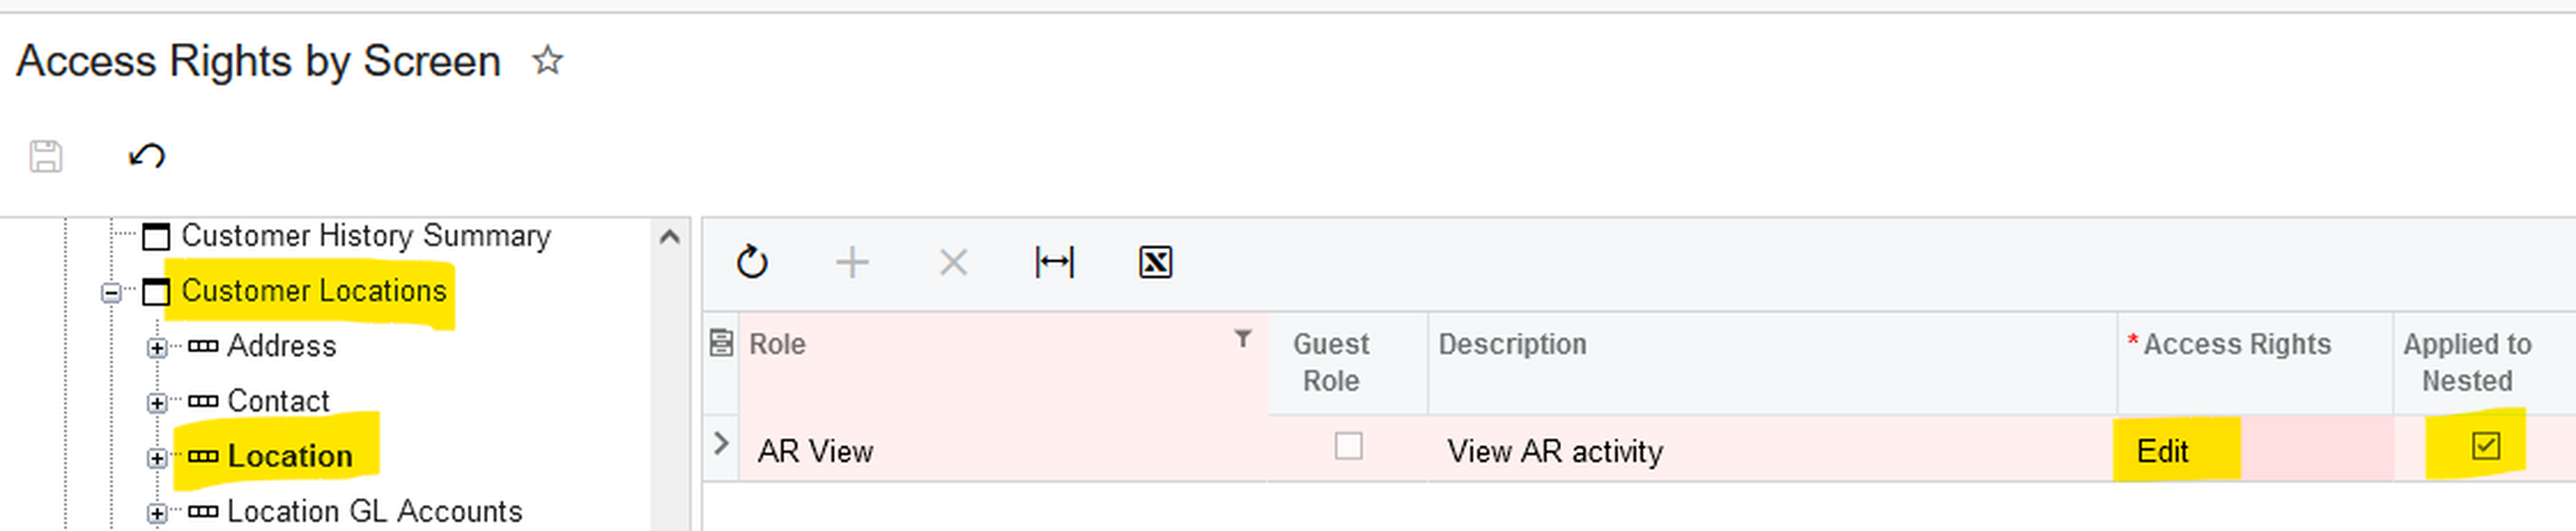Click the Add Row plus icon
Viewport: 2576px width, 531px height.
pos(852,263)
